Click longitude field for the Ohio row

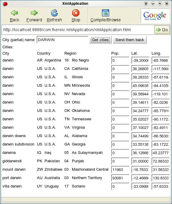point(161,102)
